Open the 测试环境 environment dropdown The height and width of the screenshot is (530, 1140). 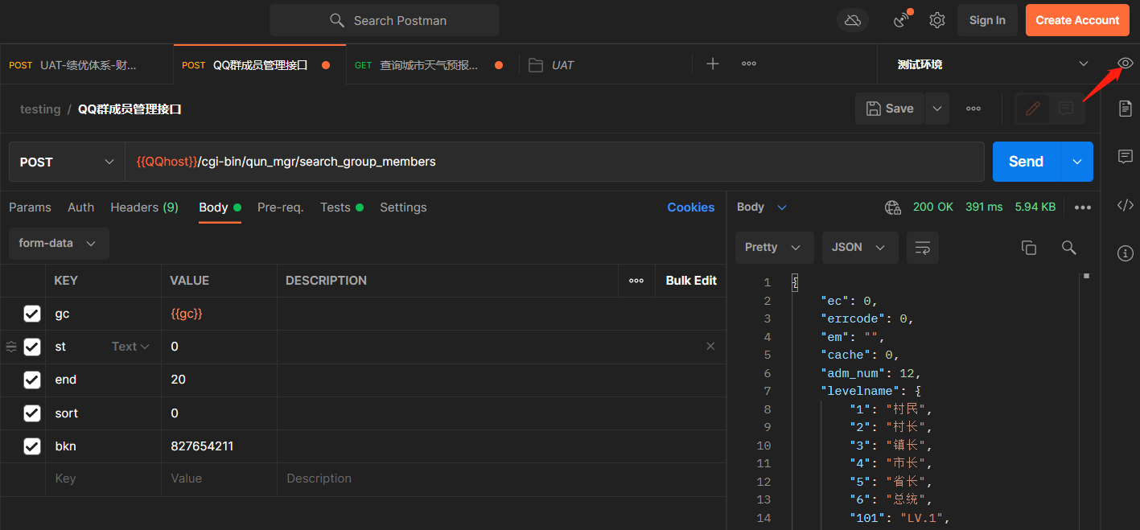[992, 64]
